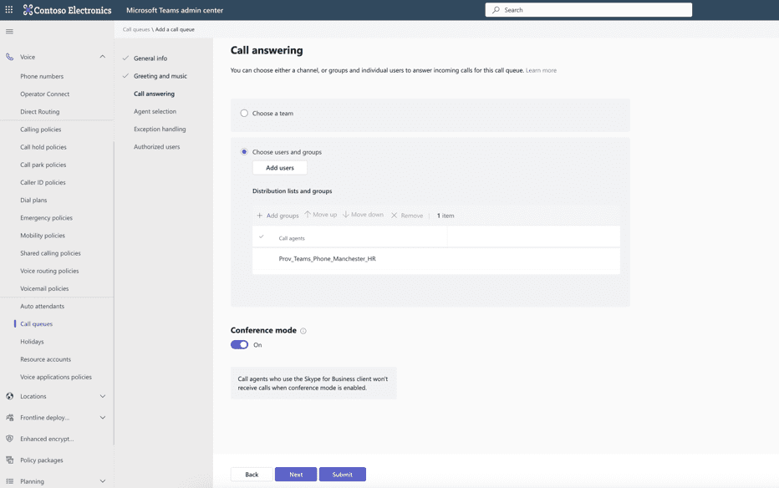Click the Add groups label

[x=283, y=216]
